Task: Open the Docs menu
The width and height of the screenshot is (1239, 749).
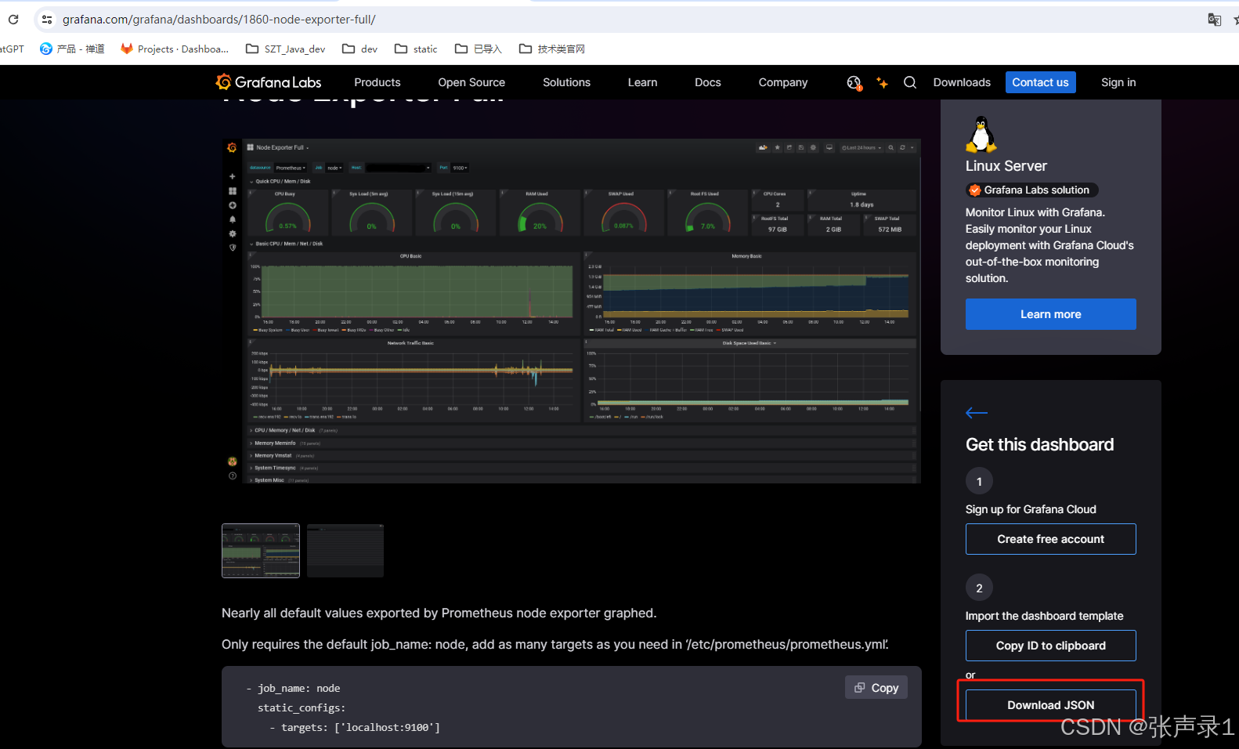Action: tap(707, 82)
